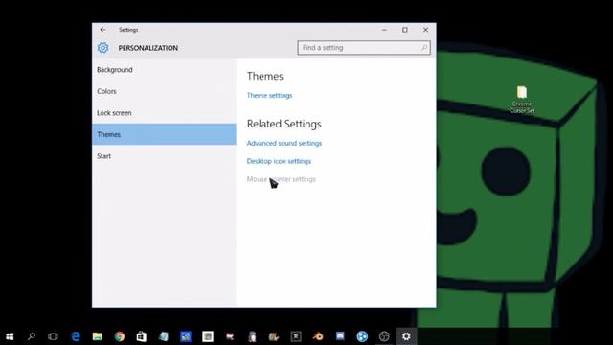
Task: Open Theme settings link
Action: tap(269, 96)
